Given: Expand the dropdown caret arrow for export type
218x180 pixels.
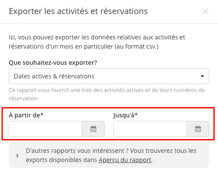Looking at the screenshot, I should (x=202, y=76).
